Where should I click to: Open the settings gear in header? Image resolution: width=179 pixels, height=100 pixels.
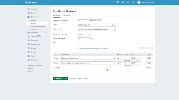coord(133,2)
